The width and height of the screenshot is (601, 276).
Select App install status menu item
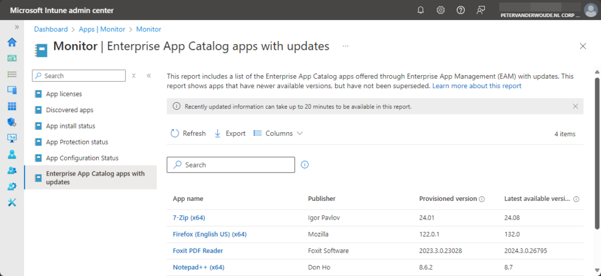click(x=70, y=126)
